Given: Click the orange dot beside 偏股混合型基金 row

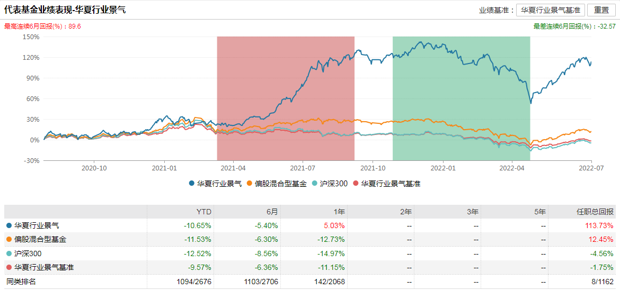Looking at the screenshot, I should tap(10, 239).
